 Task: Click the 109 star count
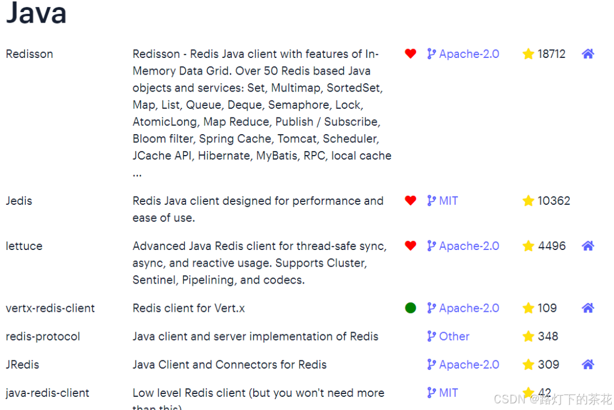547,308
